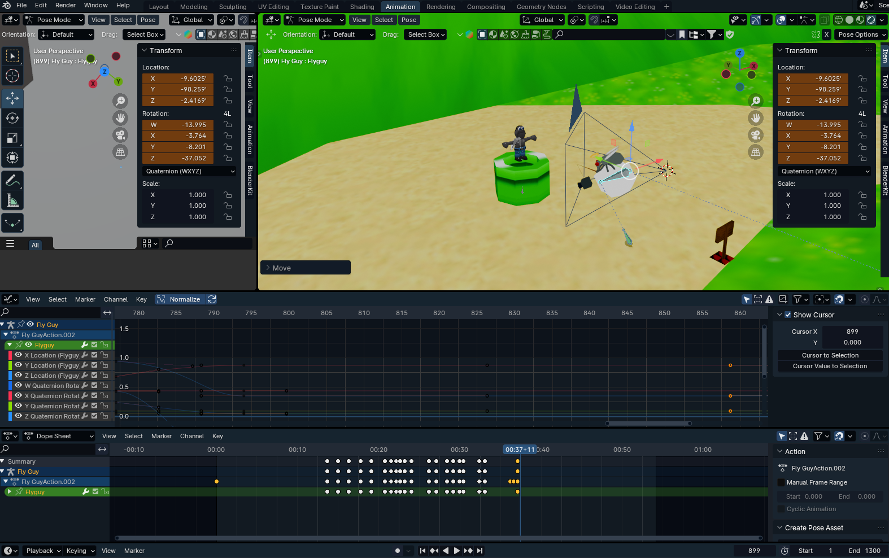Enable Manual Frame Range checkbox
Image resolution: width=889 pixels, height=558 pixels.
coord(781,482)
